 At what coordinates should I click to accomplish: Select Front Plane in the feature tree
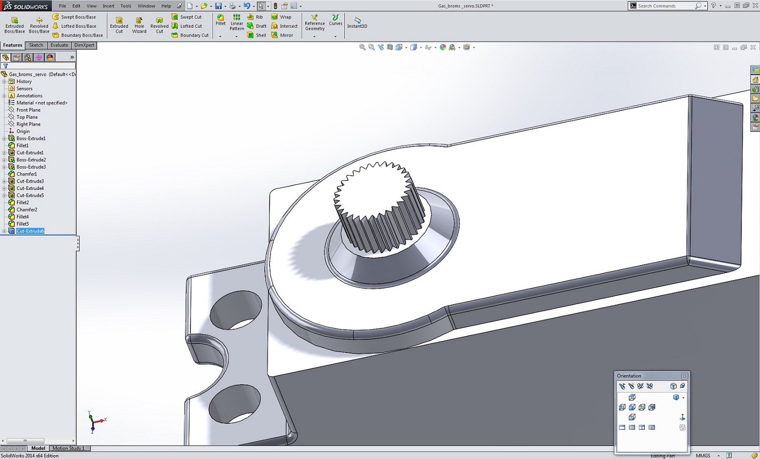click(28, 110)
